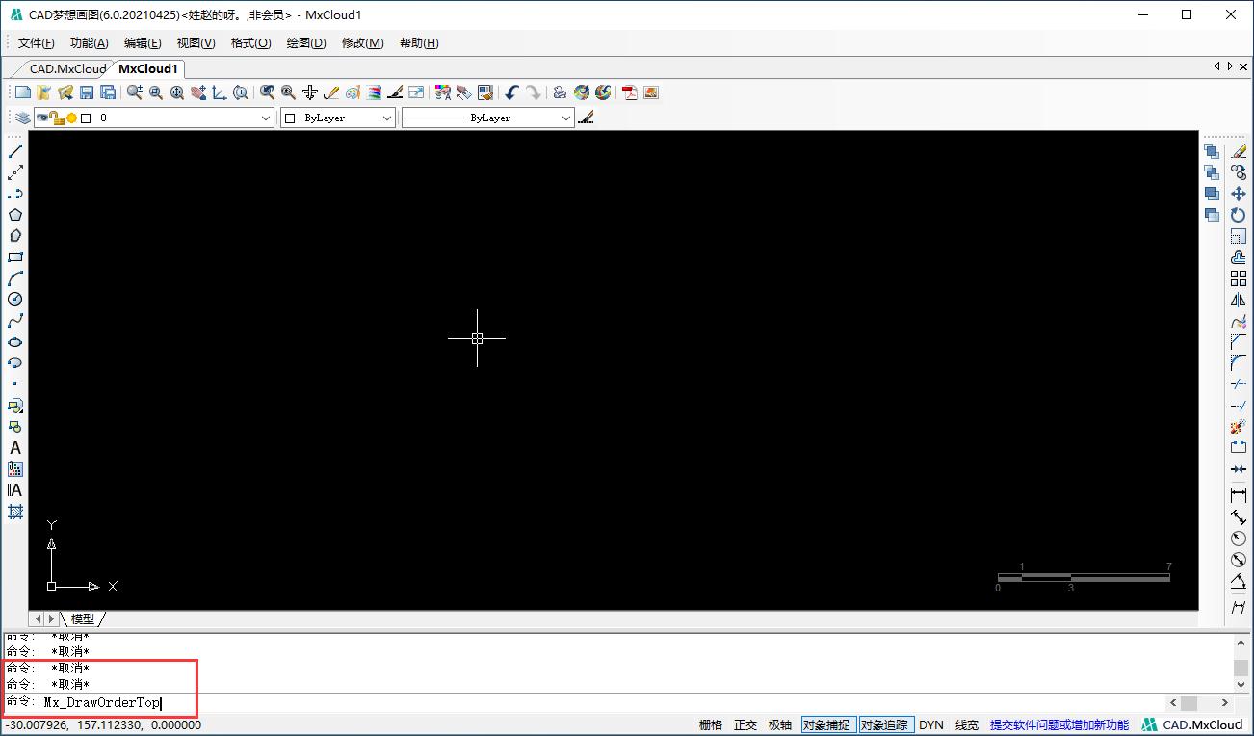This screenshot has height=736, width=1254.
Task: Click the Array grid tool
Action: coord(1239,278)
